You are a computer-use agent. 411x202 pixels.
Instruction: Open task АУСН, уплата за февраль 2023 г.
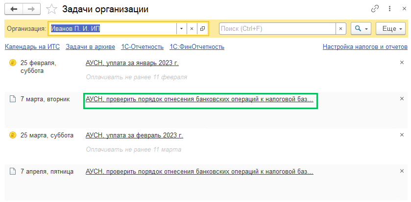tap(134, 135)
